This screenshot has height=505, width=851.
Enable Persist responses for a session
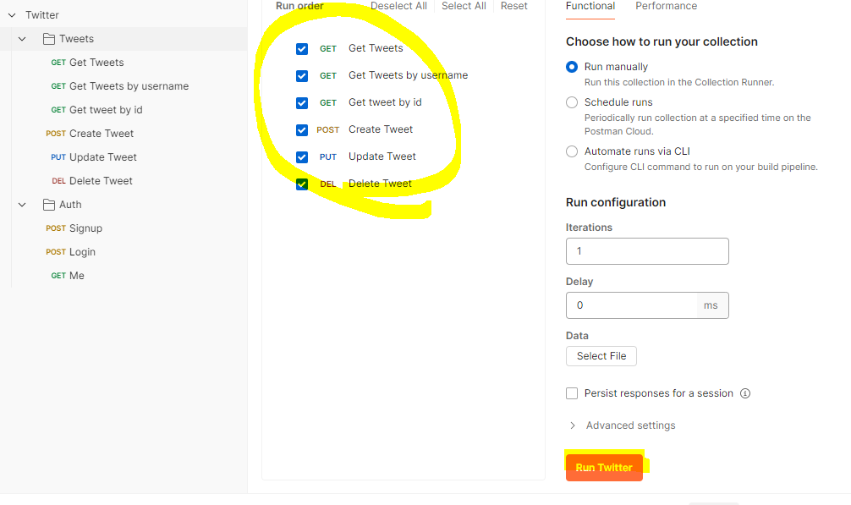point(572,393)
